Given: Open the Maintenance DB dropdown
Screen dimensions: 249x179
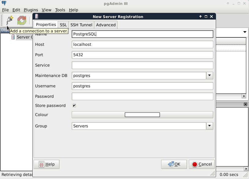Looking at the screenshot, I should [x=210, y=75].
